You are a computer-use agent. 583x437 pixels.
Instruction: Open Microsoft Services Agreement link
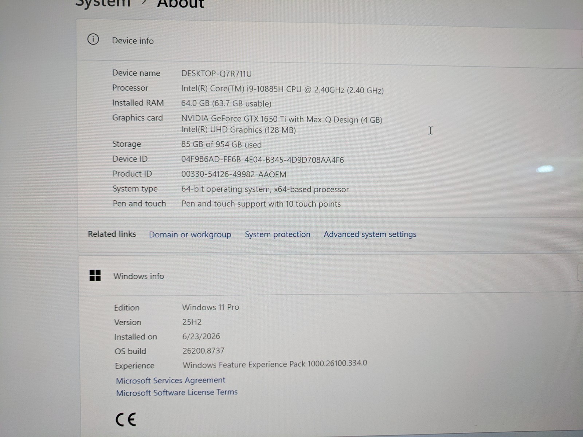click(171, 380)
